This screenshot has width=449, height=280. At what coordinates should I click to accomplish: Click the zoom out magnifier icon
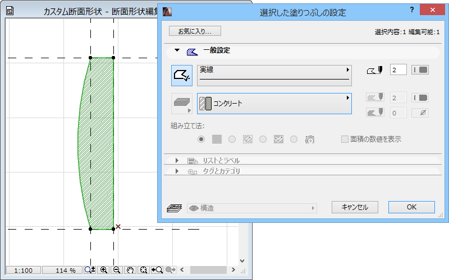[117, 270]
